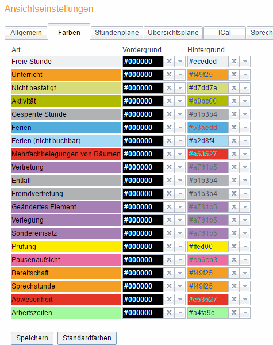The height and width of the screenshot is (345, 273).
Task: Open the Entfall background color dropdown arrow
Action: (x=245, y=181)
